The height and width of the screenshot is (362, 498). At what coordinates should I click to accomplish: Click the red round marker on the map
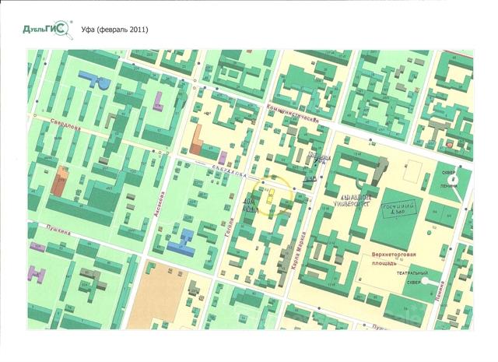(x=450, y=145)
